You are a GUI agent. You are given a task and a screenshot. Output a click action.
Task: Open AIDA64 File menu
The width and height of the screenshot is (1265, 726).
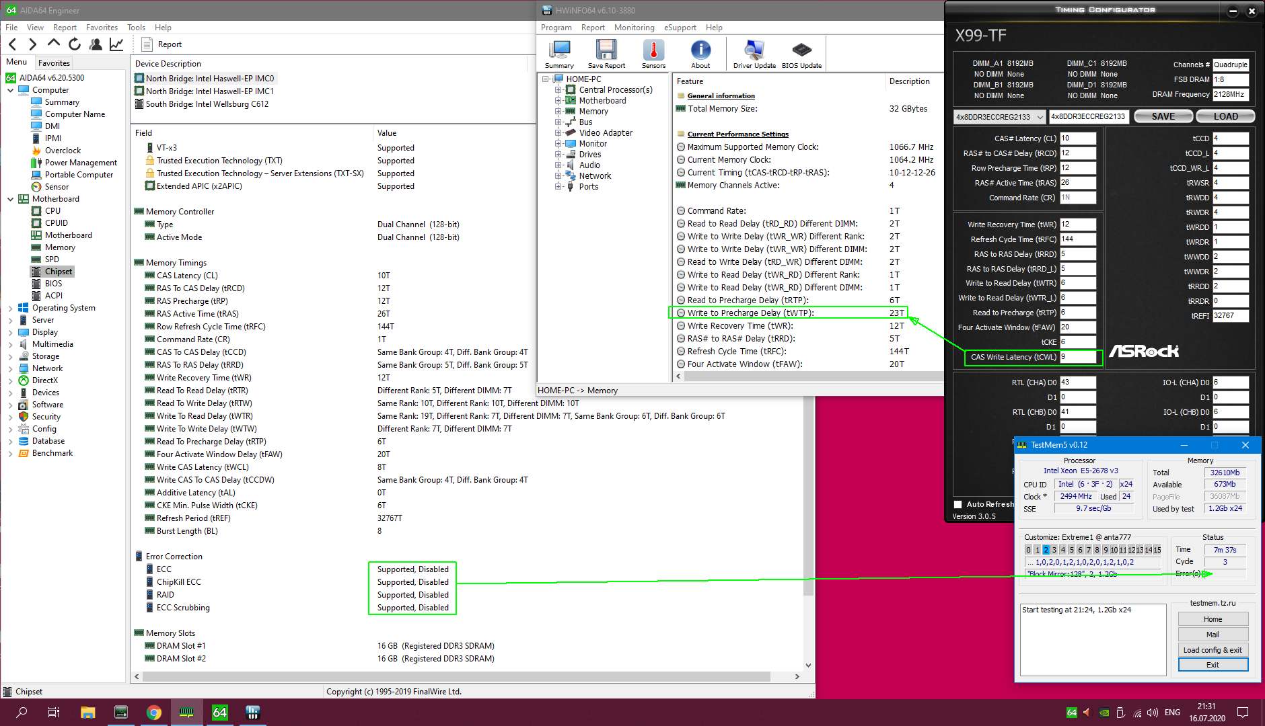tap(11, 28)
